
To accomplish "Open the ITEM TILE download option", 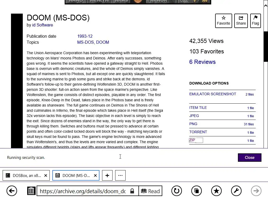I will [x=198, y=108].
